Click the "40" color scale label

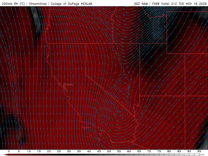[x=89, y=151]
